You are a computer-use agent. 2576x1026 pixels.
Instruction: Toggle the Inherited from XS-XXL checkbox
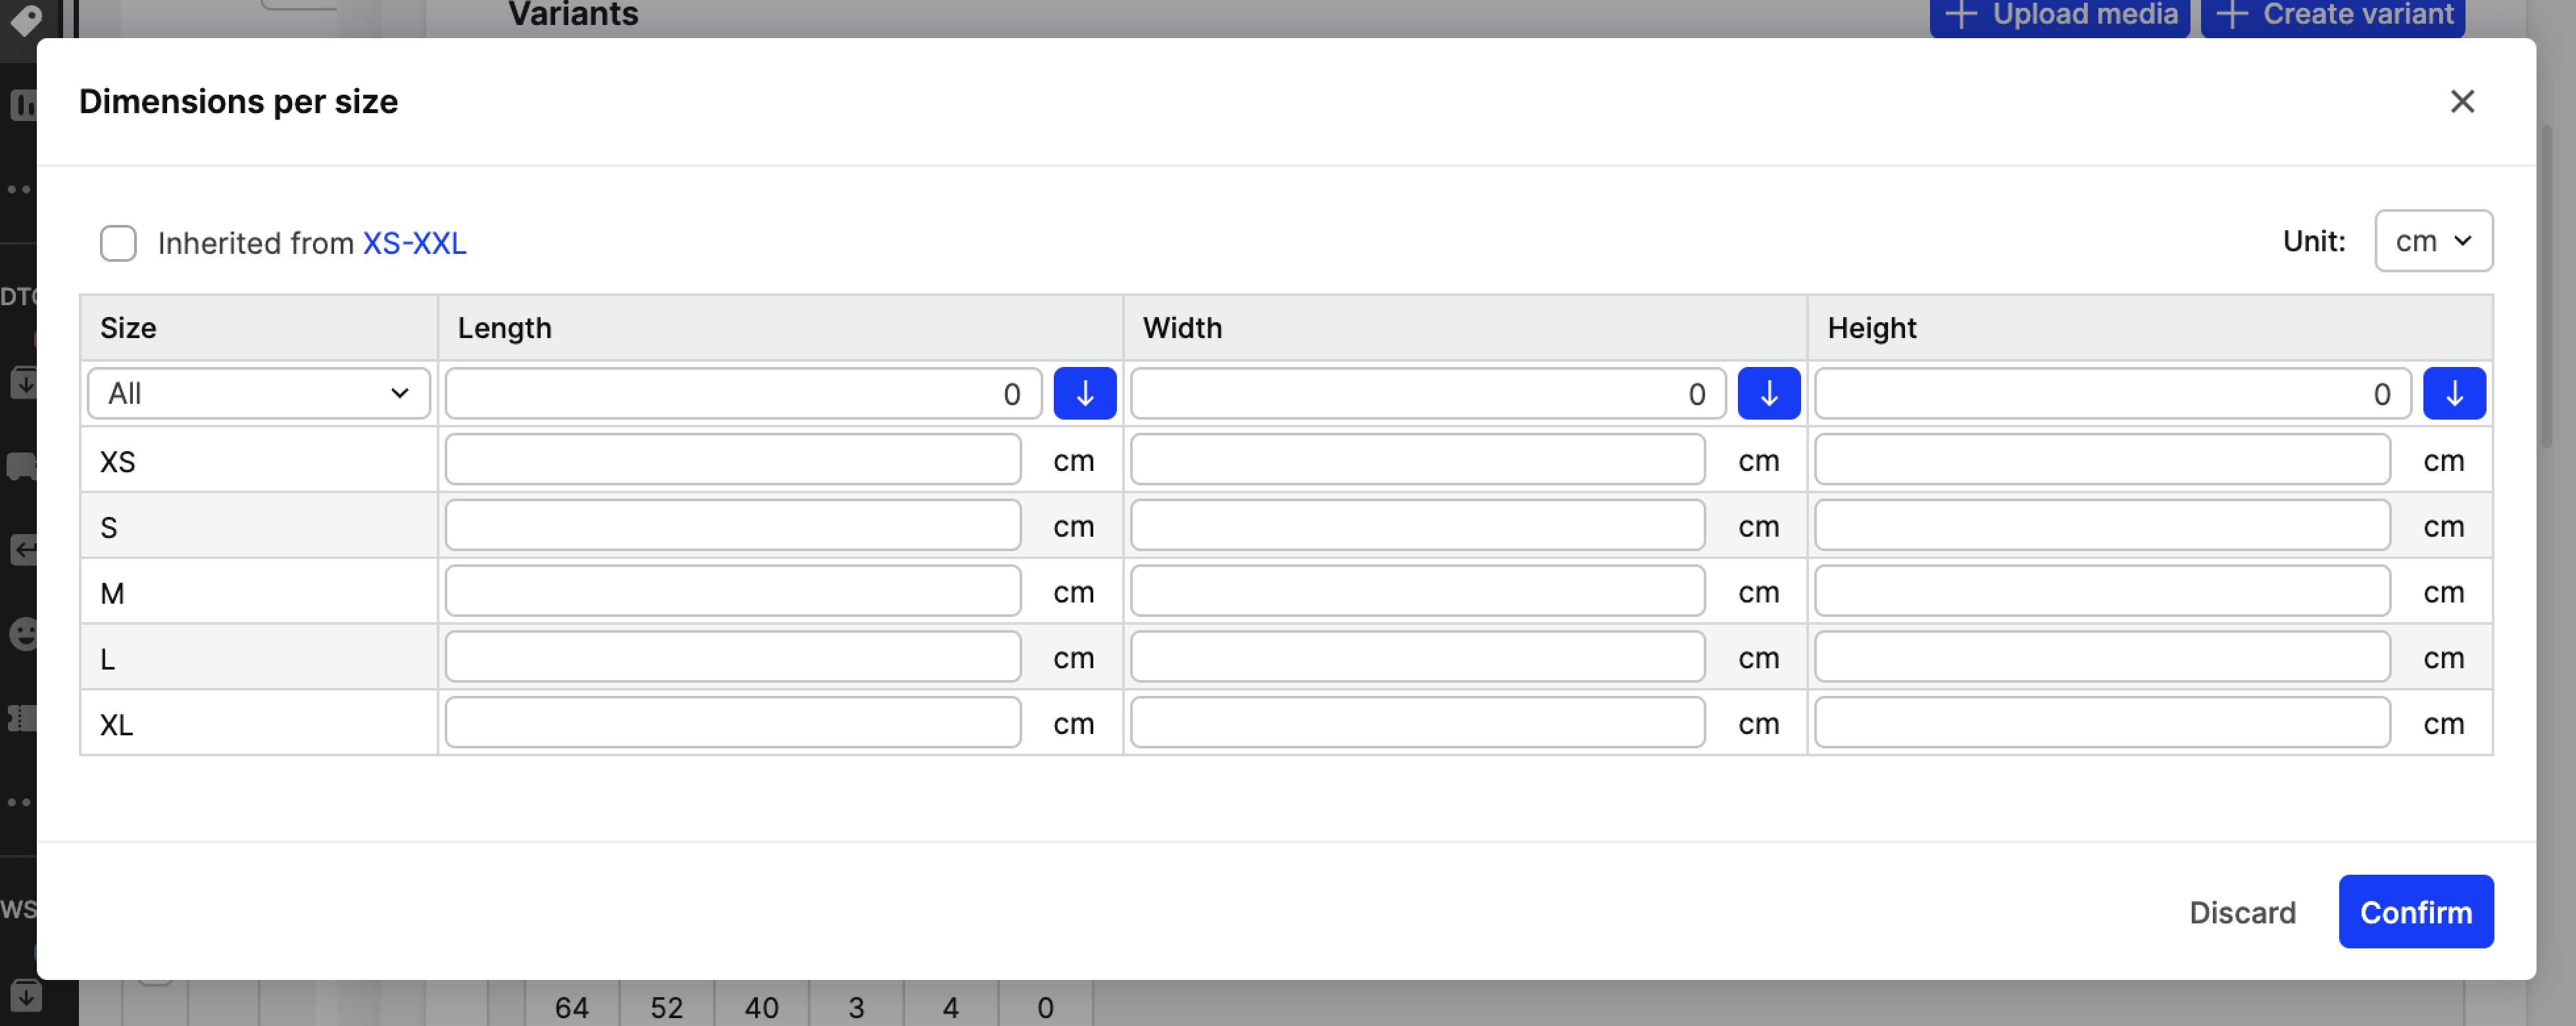tap(118, 243)
